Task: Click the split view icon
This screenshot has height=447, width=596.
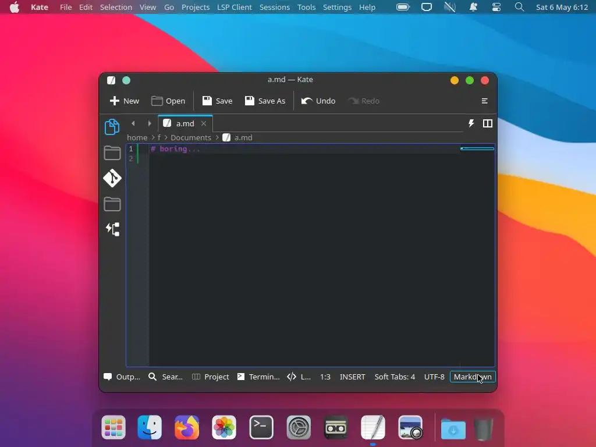Action: 487,123
